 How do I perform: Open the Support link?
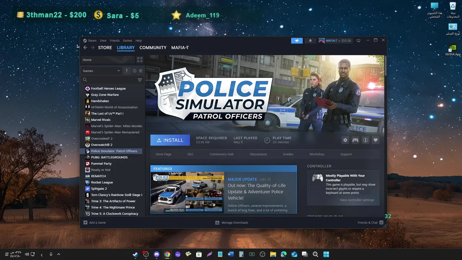346,154
